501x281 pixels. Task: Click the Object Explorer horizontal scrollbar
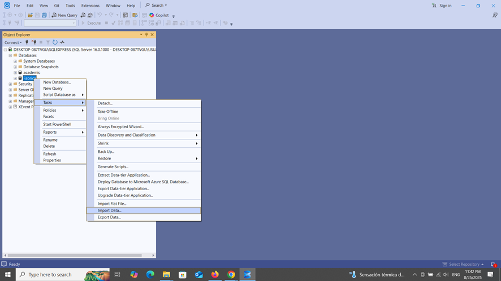click(75, 255)
